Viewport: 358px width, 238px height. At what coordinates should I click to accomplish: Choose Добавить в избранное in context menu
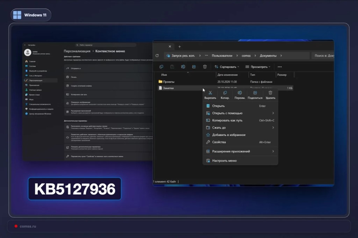pos(240,135)
